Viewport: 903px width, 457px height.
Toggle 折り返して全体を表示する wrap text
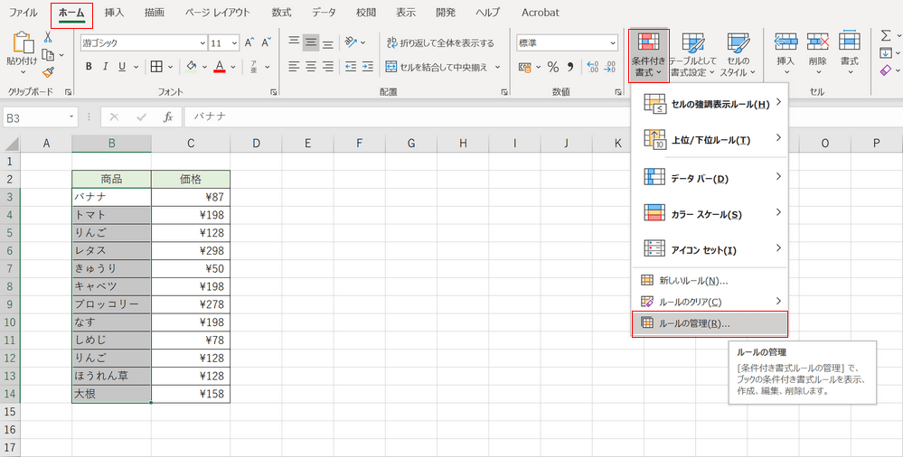point(440,42)
